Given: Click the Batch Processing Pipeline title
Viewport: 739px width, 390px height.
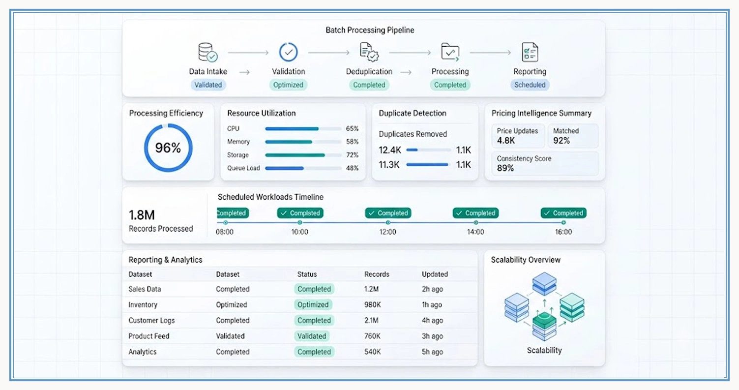Looking at the screenshot, I should coord(370,30).
